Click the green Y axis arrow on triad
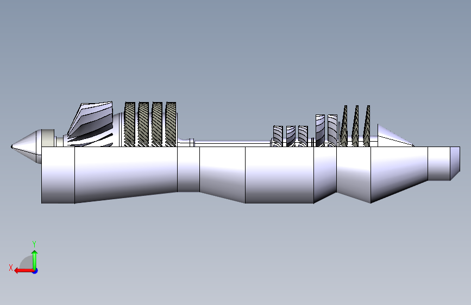The height and width of the screenshot is (305, 471). (35, 260)
